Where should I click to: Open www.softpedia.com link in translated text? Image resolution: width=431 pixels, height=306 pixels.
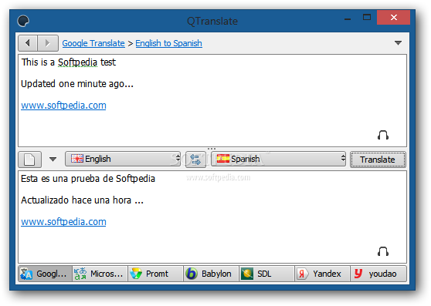63,222
